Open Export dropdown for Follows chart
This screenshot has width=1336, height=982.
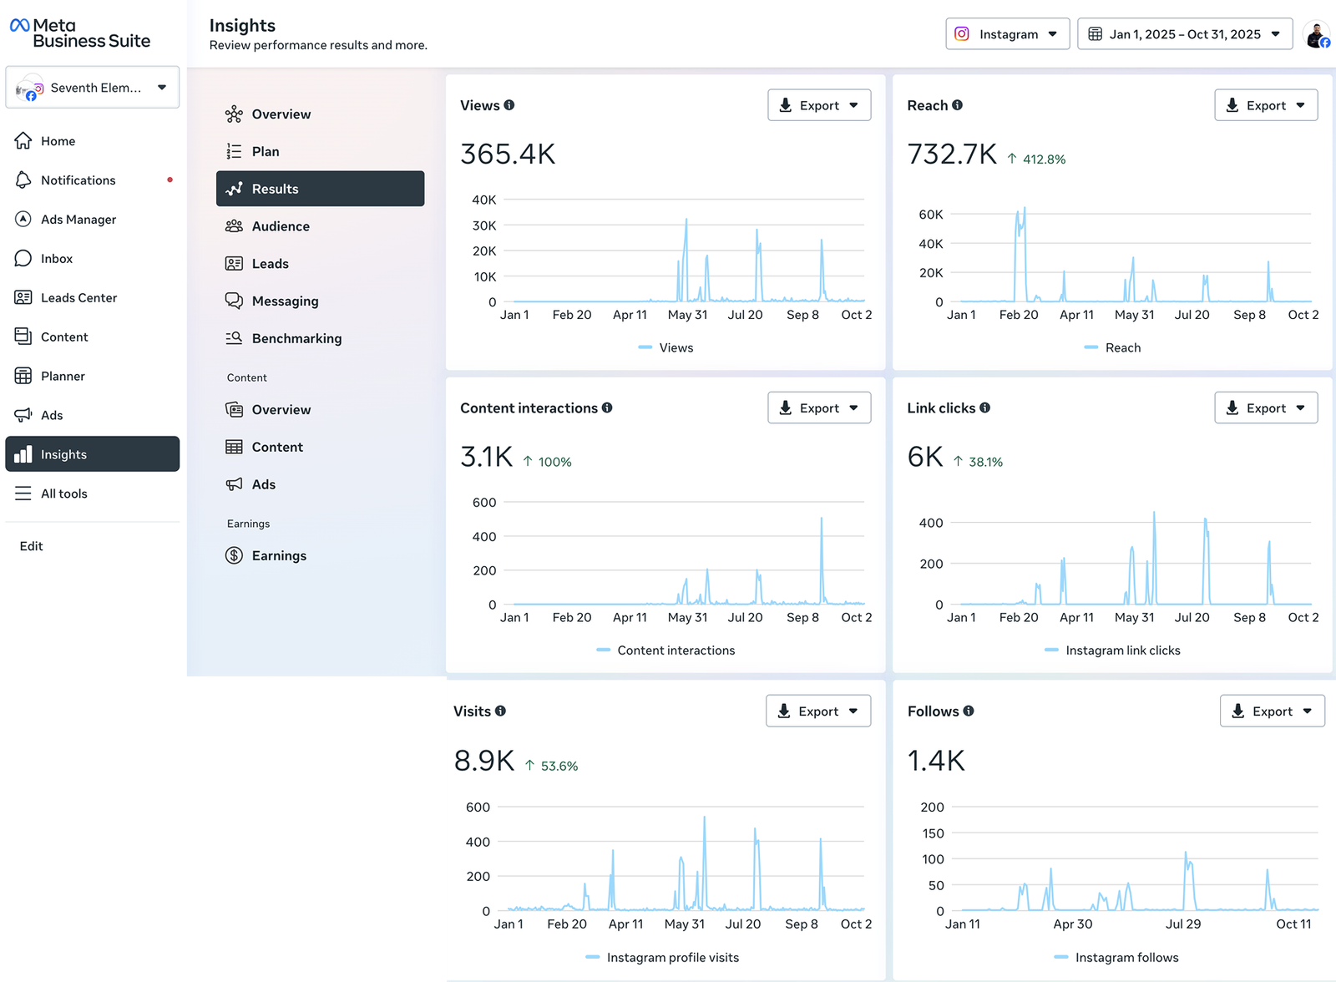pos(1271,711)
